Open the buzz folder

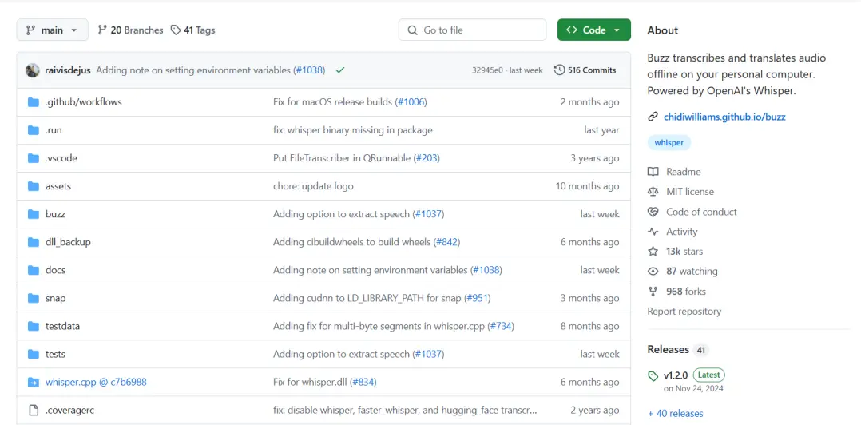tap(55, 214)
